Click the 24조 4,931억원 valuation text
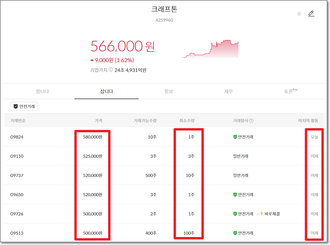This screenshot has width=330, height=245. click(130, 70)
